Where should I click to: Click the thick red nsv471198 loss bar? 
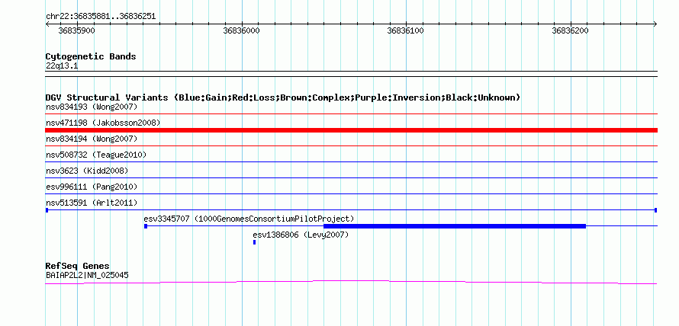(x=351, y=130)
